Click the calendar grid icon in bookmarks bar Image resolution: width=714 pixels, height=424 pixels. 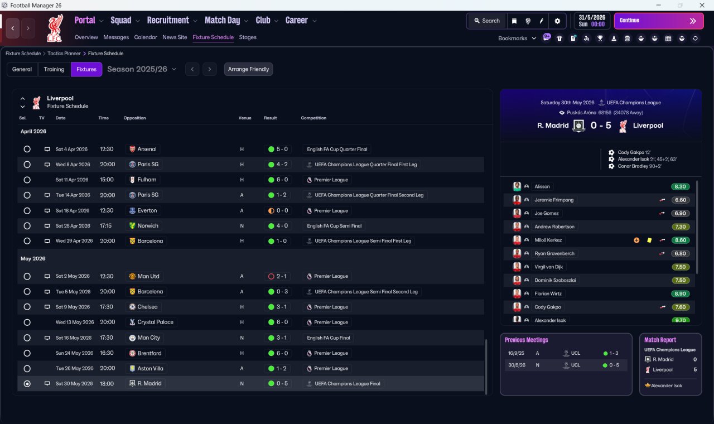tap(668, 38)
